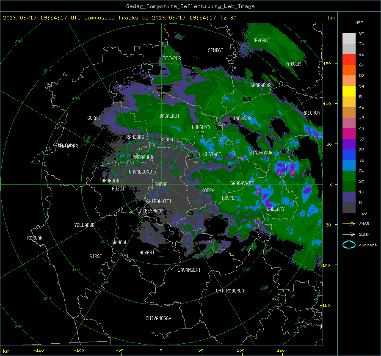Click the CHITRADURGA city label
Viewport: 381px width, 356px height.
[x=230, y=291]
